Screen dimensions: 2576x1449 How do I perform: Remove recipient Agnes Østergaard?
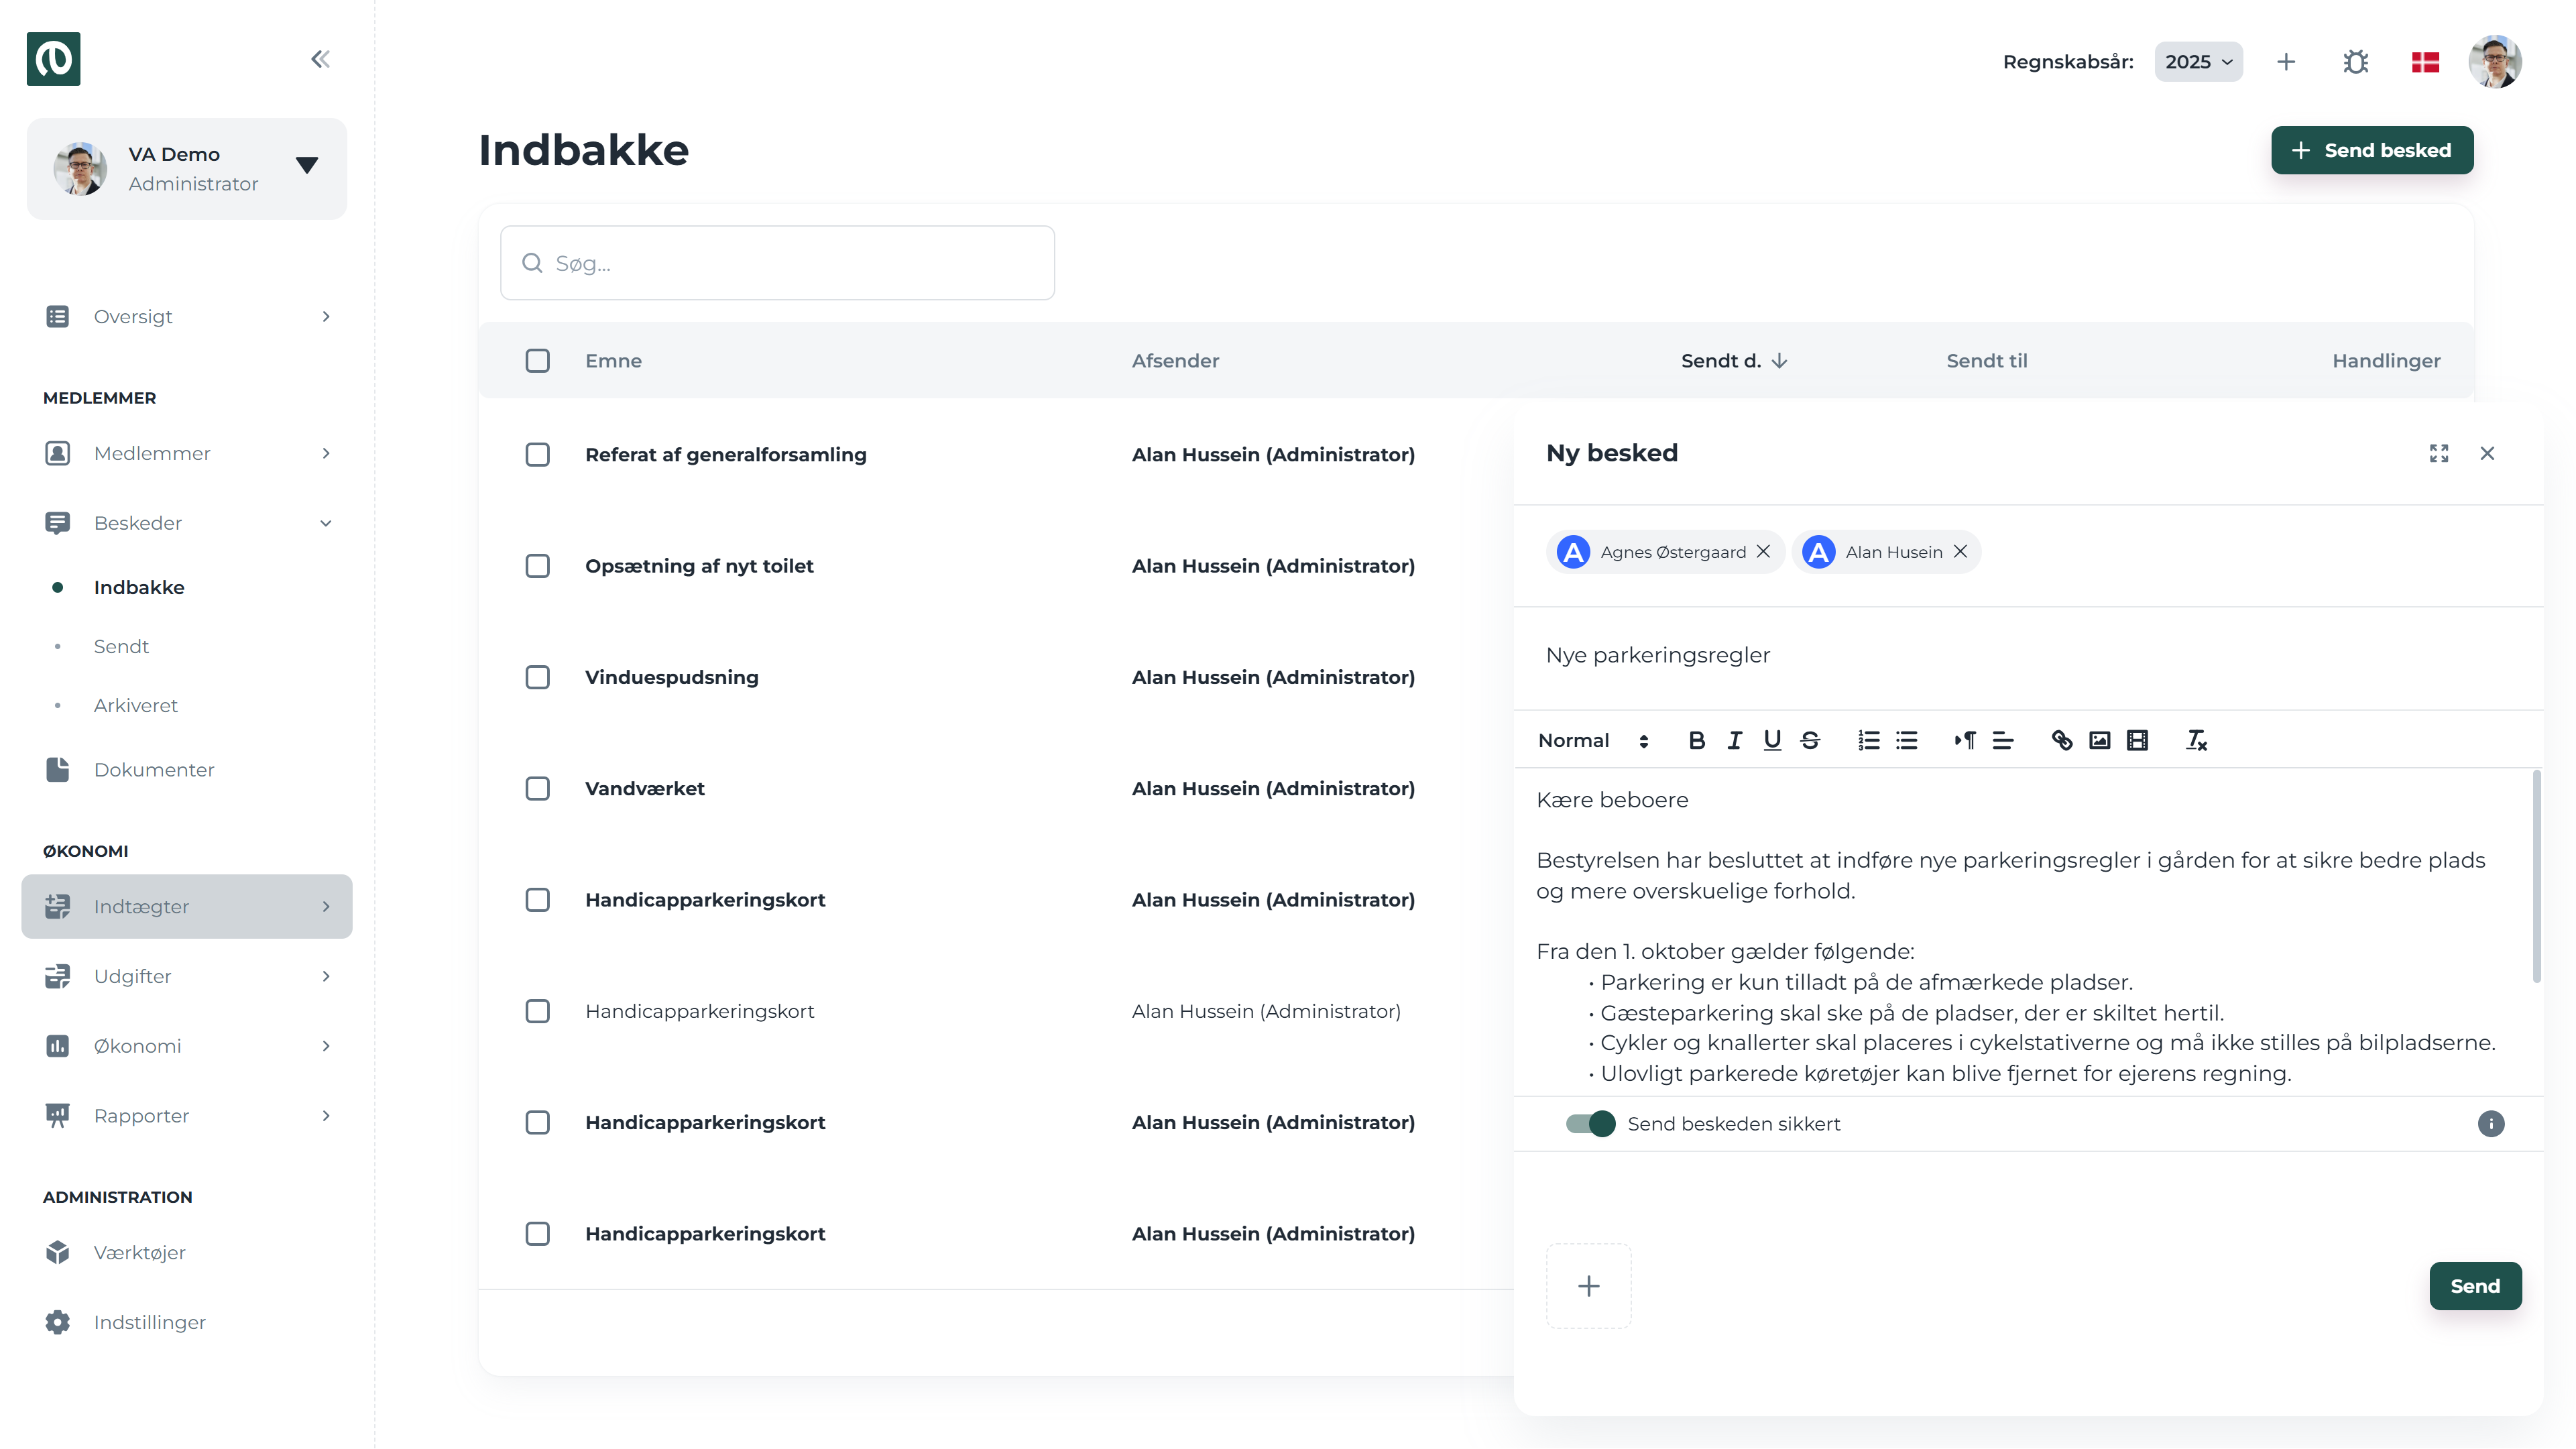click(1763, 551)
